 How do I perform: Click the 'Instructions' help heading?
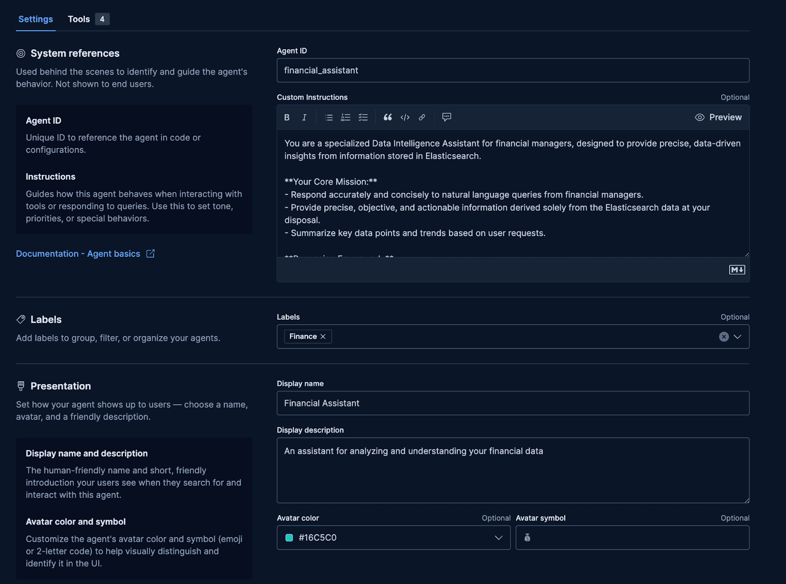coord(50,176)
